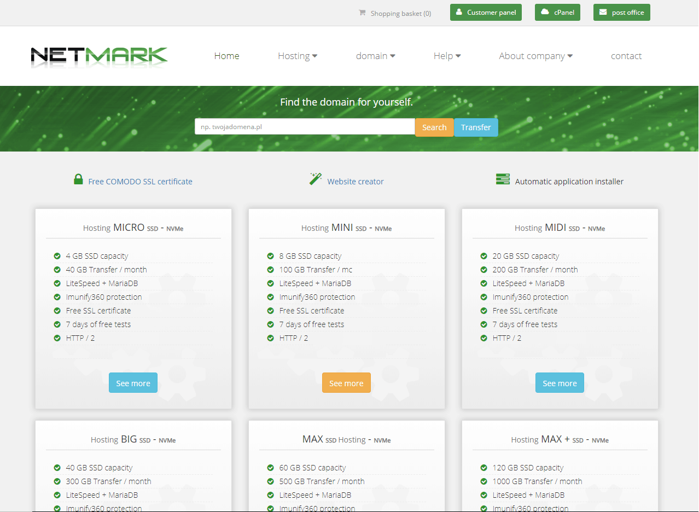Click MICRO's LiteSpeed + MariaDB text
Viewport: 699px width, 512px height.
pyautogui.click(x=102, y=283)
